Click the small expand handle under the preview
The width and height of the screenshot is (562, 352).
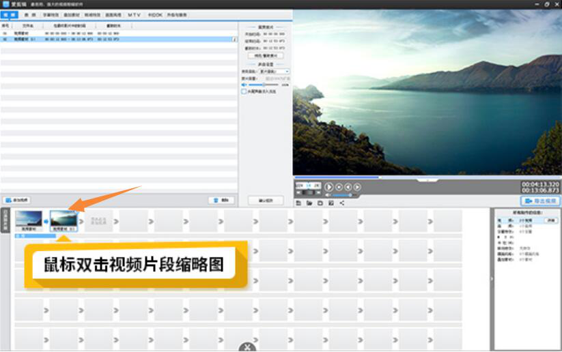[427, 180]
